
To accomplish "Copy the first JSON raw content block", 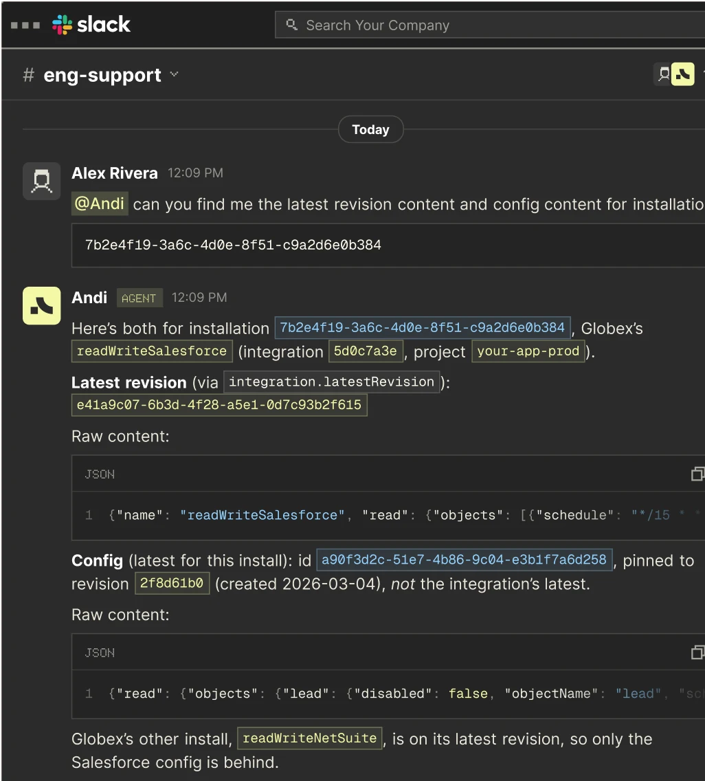I will pos(697,474).
